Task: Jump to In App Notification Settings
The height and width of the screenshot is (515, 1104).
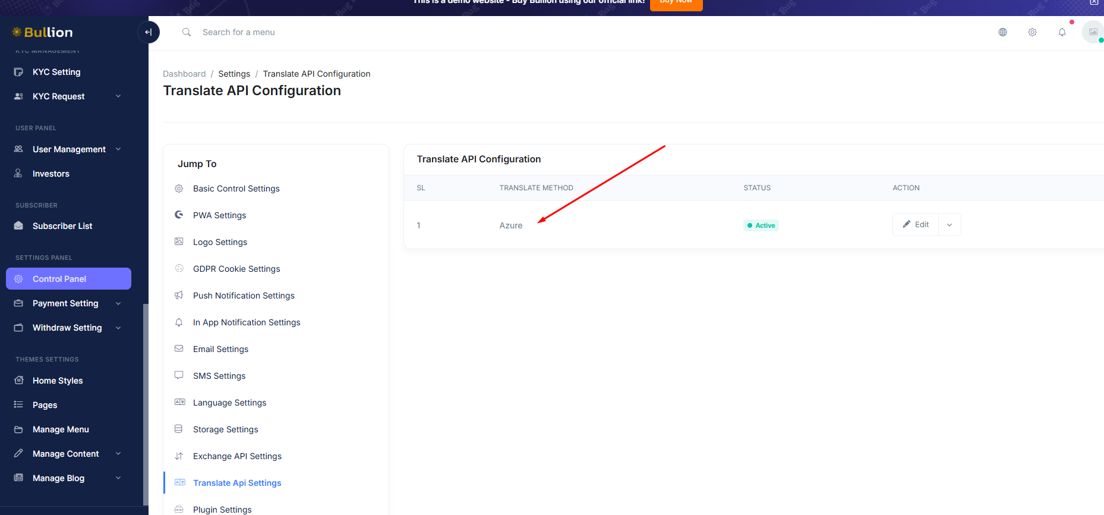Action: 247,322
